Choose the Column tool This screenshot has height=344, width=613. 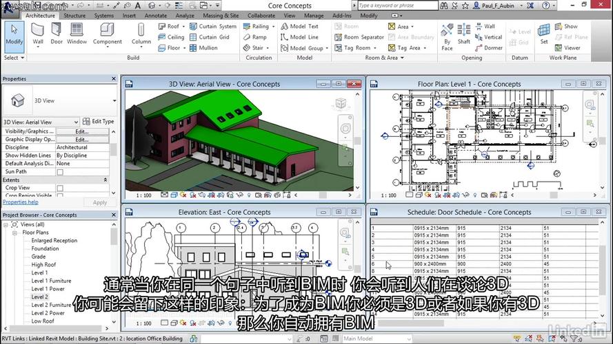coord(141,34)
